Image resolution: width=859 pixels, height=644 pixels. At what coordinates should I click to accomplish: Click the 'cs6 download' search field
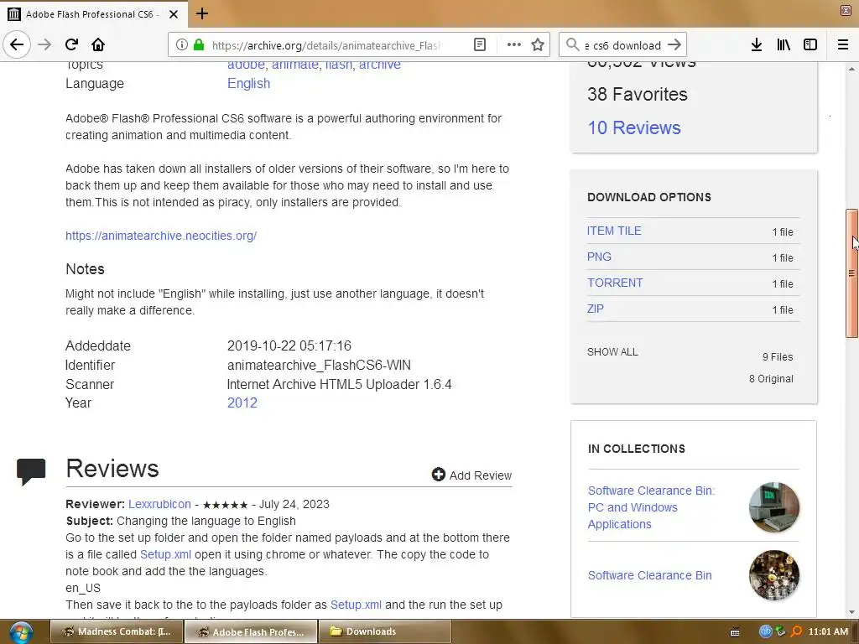(x=623, y=45)
